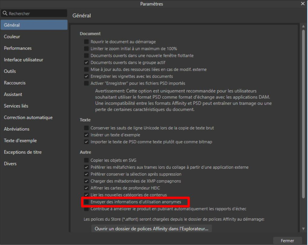Screen dimensions: 308x245
Task: Click the Avertissement PSD warning text
Action: 184,100
